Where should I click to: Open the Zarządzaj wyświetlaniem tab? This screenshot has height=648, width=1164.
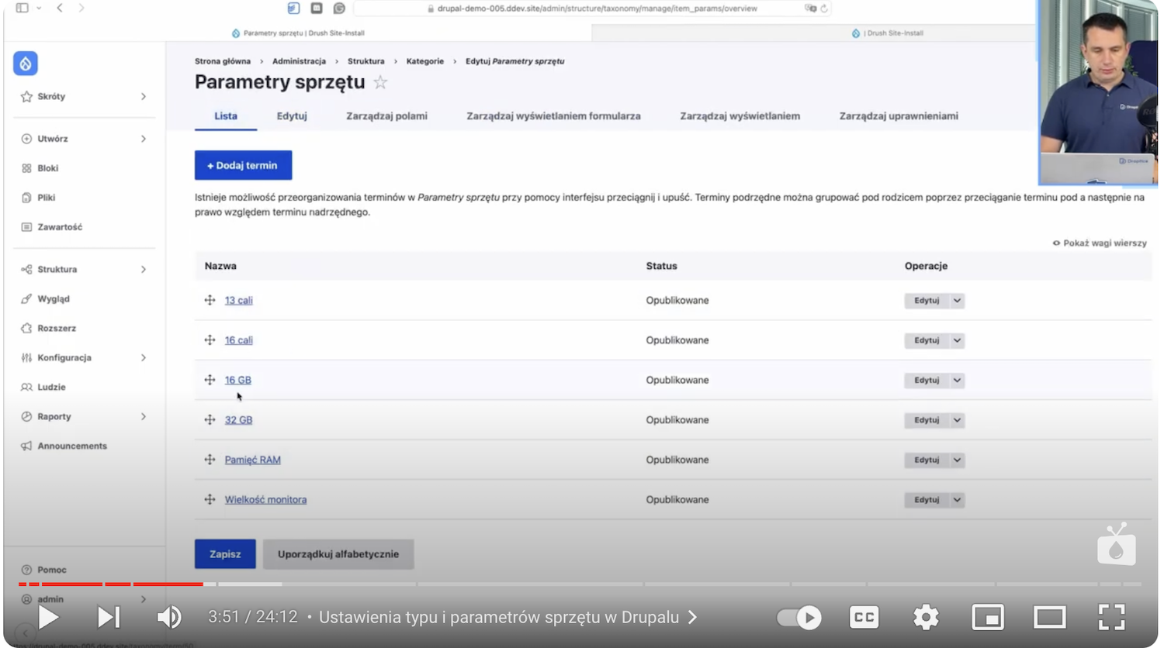coord(740,116)
